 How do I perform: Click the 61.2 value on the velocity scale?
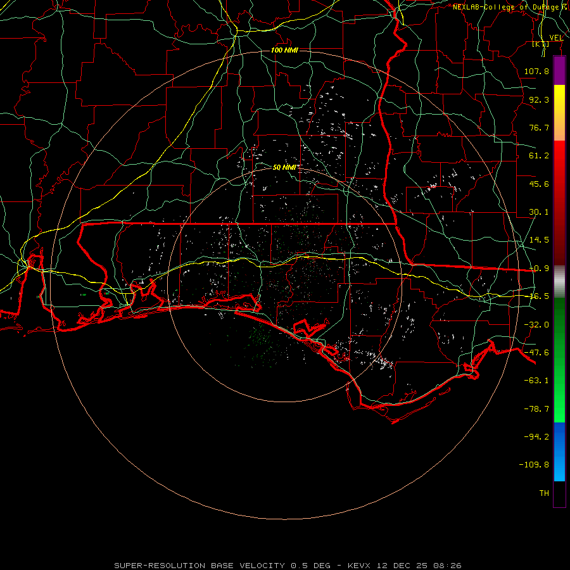[x=539, y=156]
